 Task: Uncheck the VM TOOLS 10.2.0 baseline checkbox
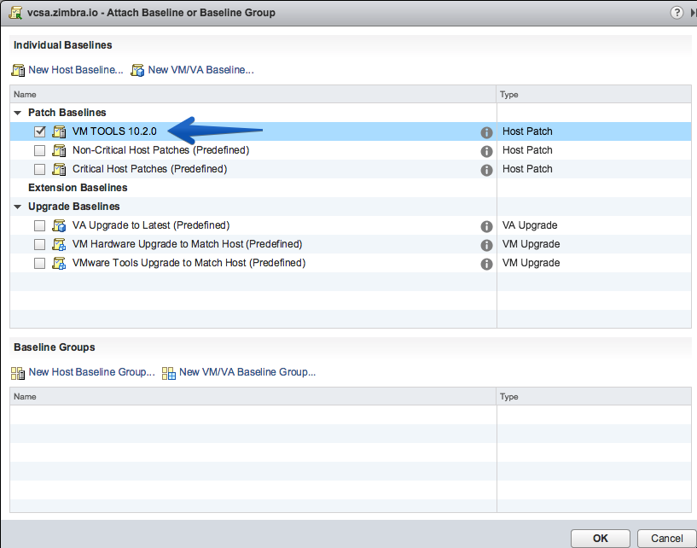(39, 131)
